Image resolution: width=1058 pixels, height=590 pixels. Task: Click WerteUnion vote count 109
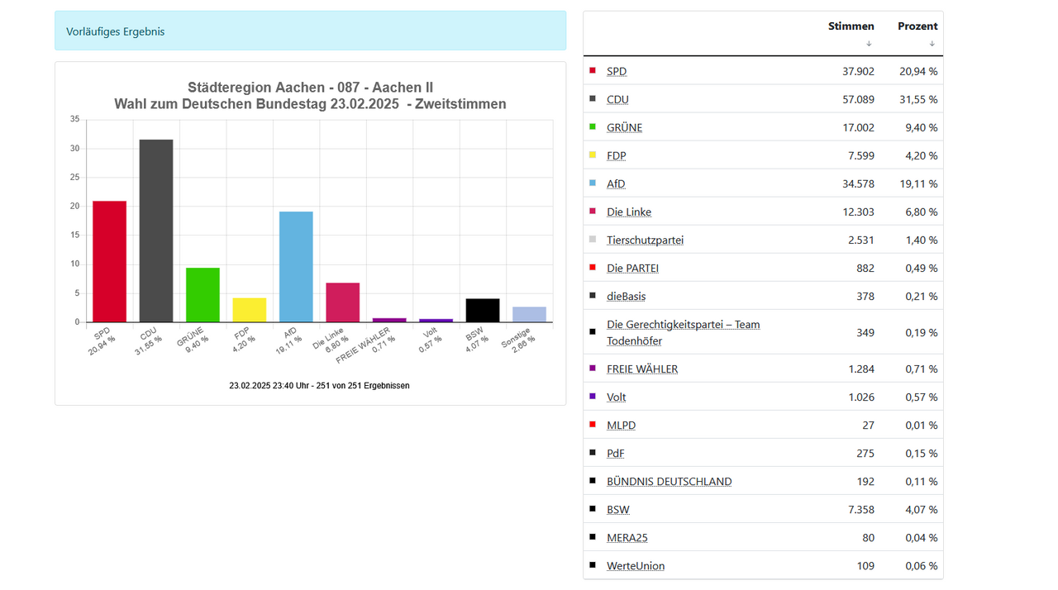click(865, 566)
